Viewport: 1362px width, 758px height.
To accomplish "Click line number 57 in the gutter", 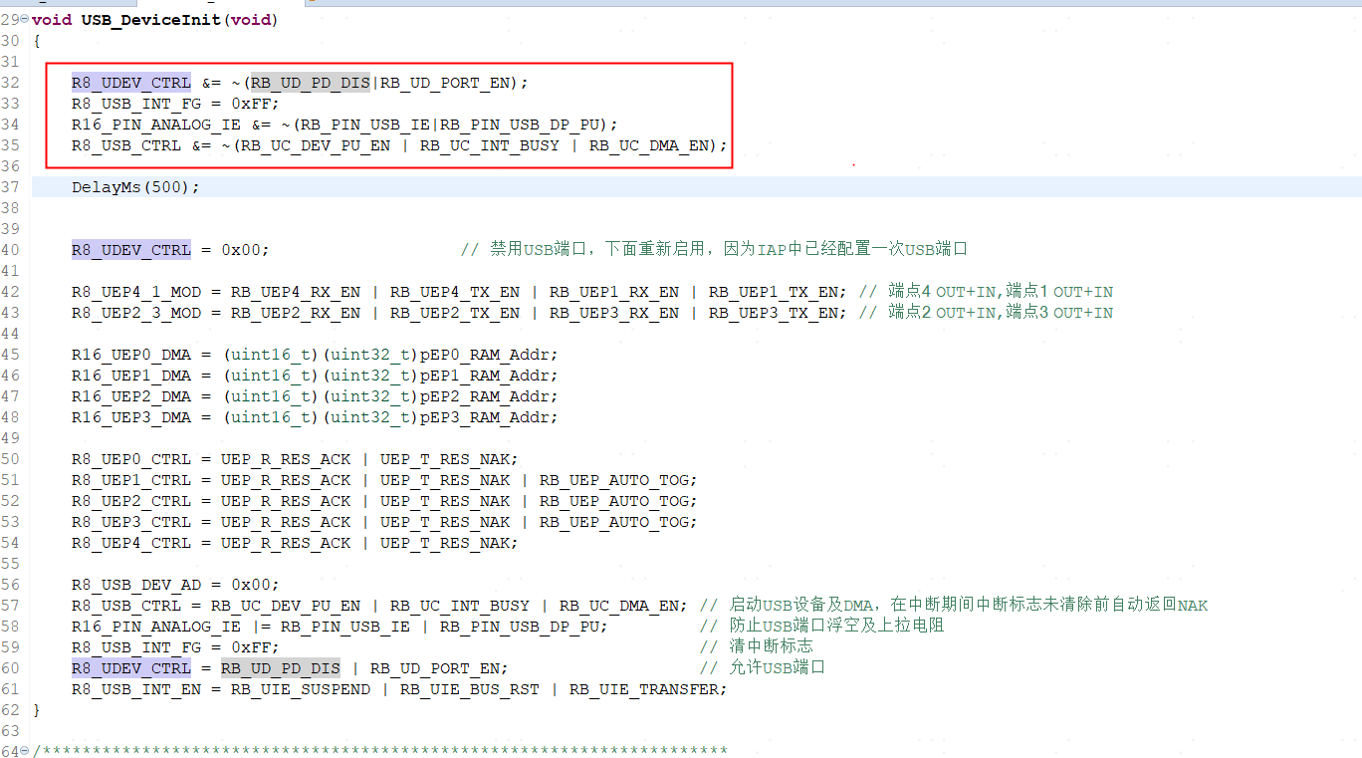I will click(10, 606).
